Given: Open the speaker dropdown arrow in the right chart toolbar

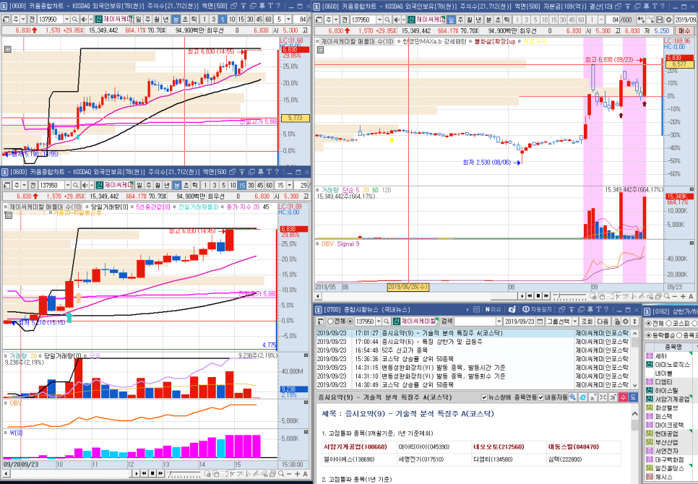Looking at the screenshot, I should [x=402, y=20].
